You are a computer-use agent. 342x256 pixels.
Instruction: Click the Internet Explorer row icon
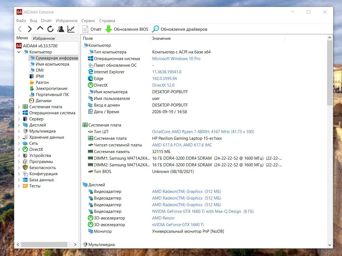point(90,72)
